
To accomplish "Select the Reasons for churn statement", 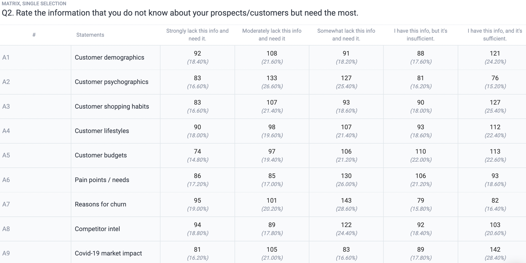I will point(100,204).
